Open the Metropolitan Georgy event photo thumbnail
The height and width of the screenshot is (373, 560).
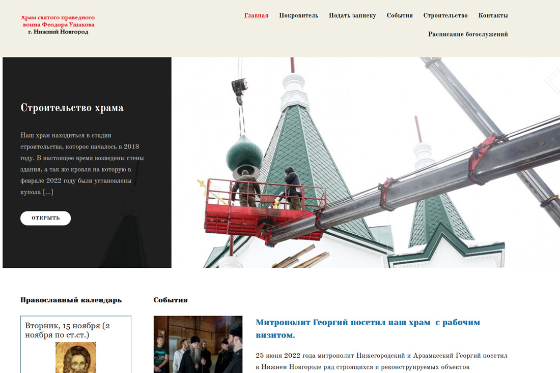(198, 344)
